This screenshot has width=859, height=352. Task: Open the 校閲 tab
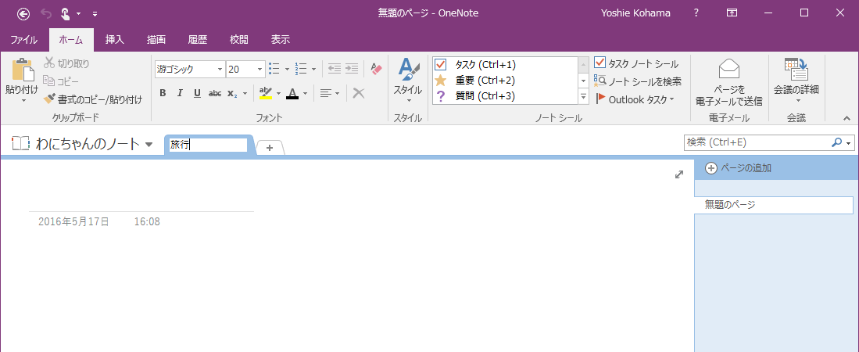click(239, 39)
